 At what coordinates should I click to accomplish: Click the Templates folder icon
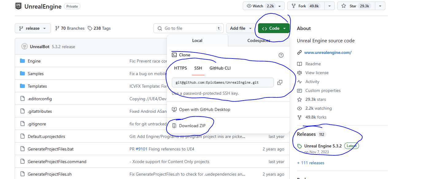coord(22,86)
